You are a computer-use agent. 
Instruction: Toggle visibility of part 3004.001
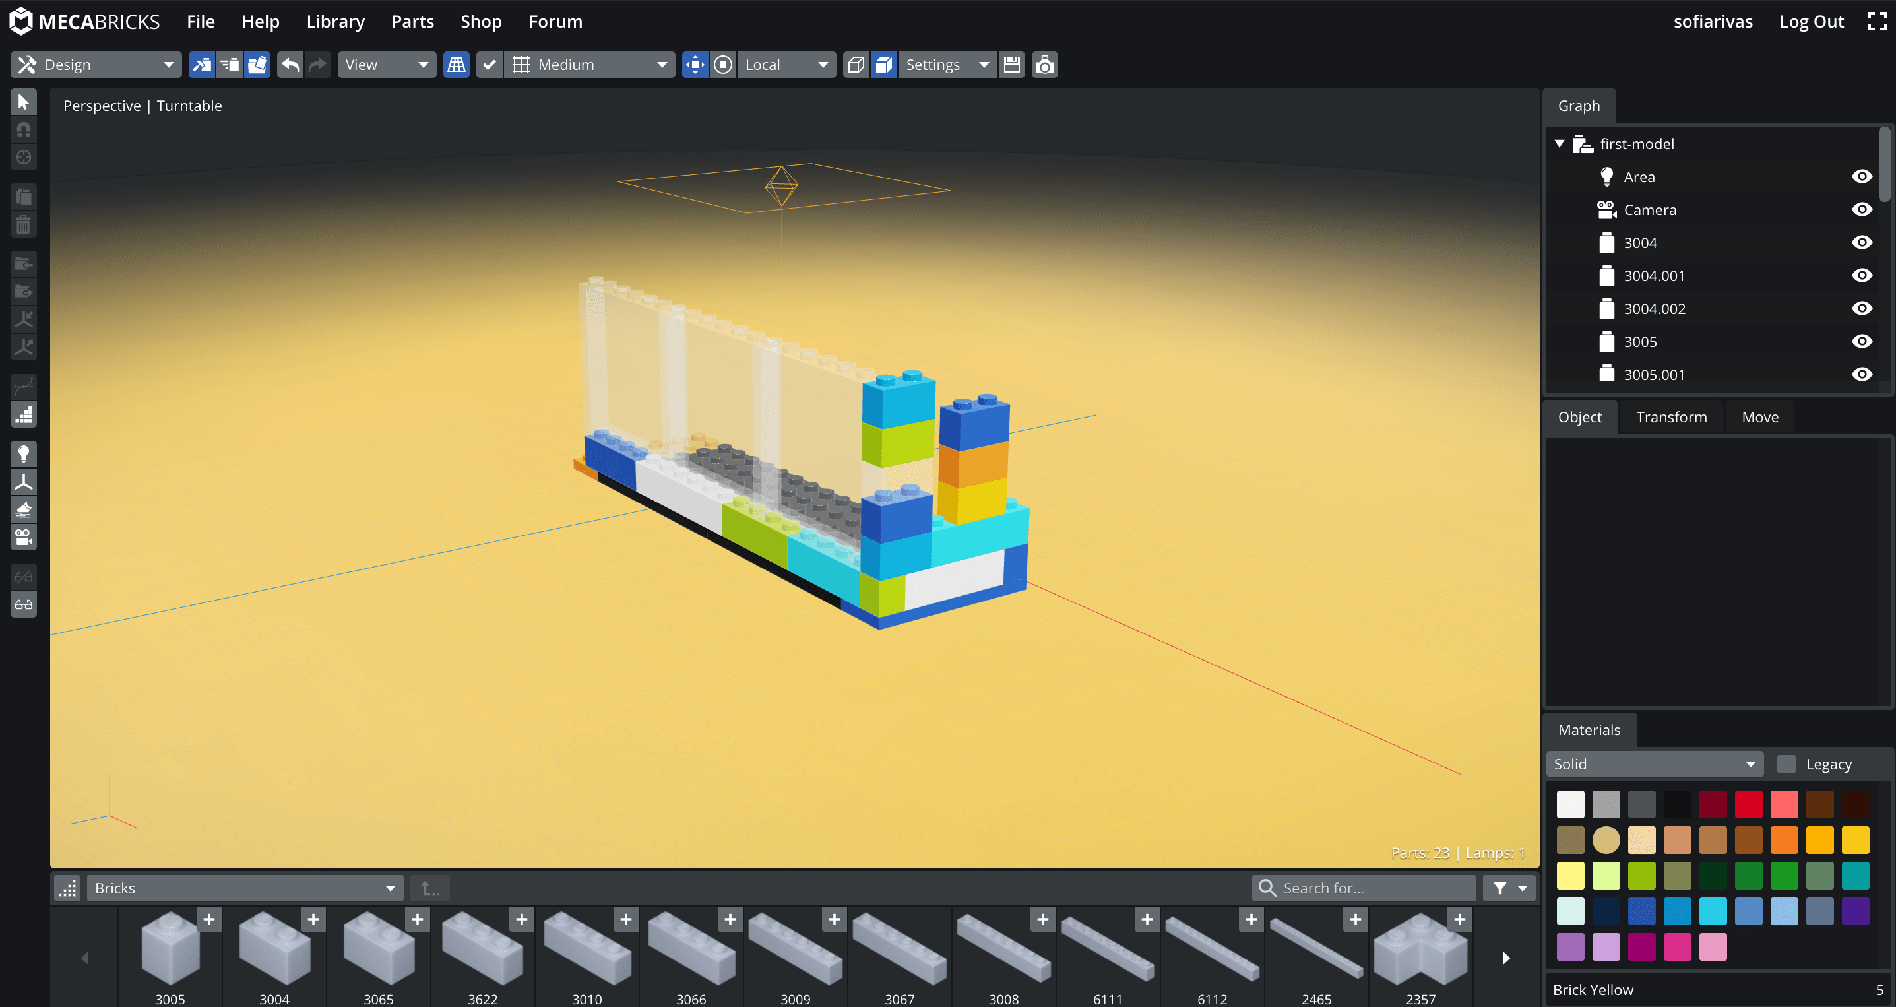coord(1862,276)
